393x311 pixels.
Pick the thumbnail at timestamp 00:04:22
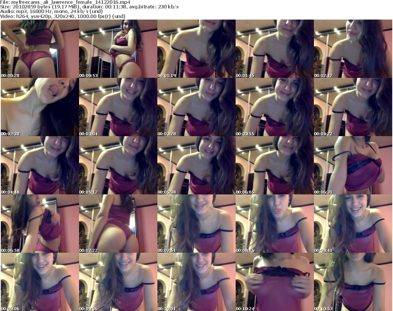pyautogui.click(x=353, y=107)
